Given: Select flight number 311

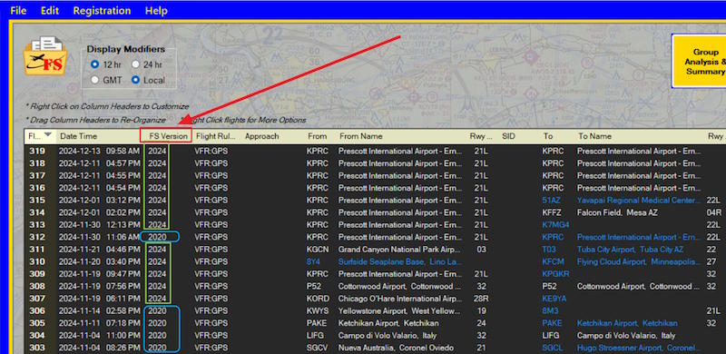Looking at the screenshot, I should pyautogui.click(x=37, y=250).
